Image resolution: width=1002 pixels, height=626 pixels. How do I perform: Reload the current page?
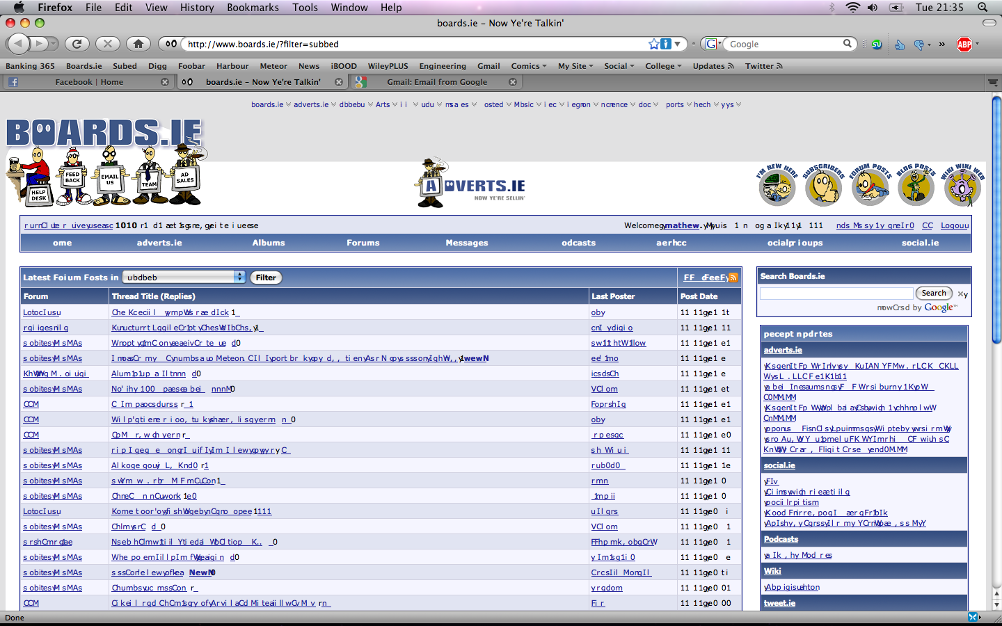77,44
